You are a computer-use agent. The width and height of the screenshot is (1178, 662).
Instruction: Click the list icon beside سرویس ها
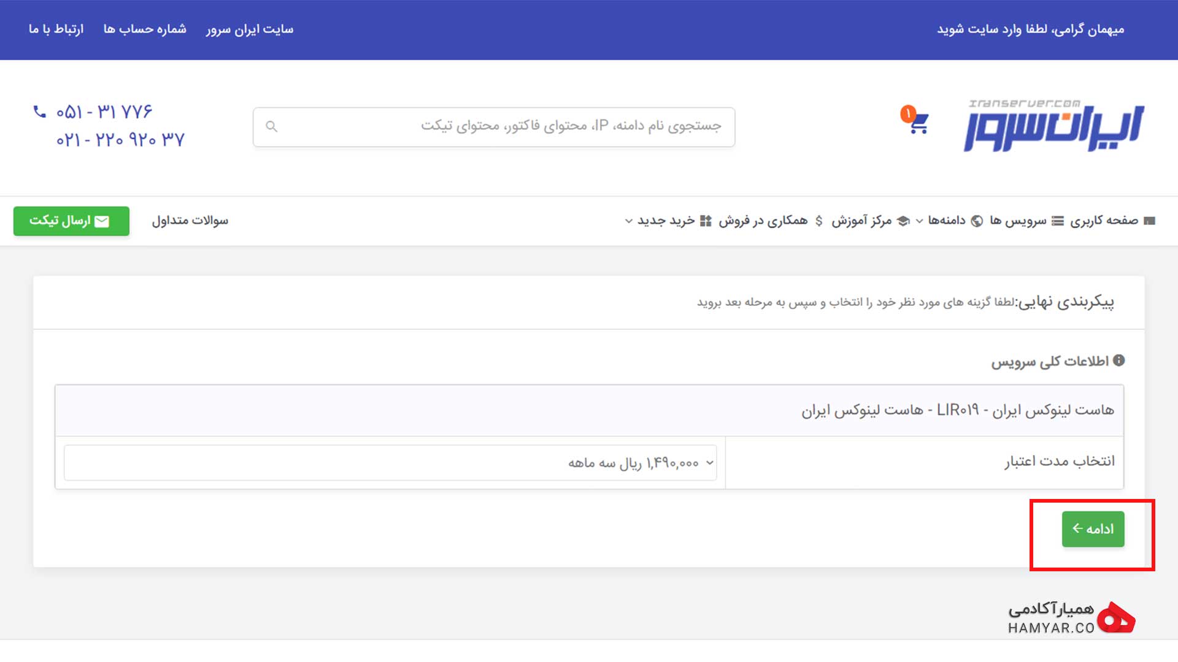pos(1058,221)
